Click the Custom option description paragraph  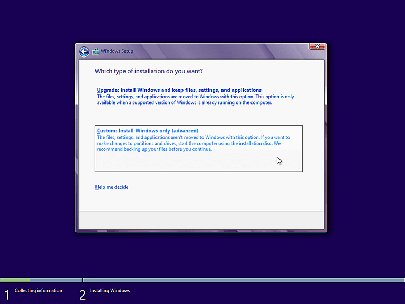pos(194,143)
